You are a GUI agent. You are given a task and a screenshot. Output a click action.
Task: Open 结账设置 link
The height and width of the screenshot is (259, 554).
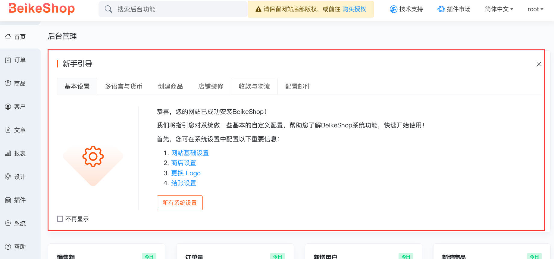184,183
